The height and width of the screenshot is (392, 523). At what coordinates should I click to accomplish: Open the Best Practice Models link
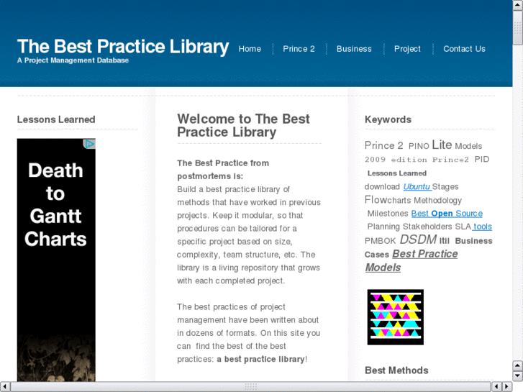[x=411, y=260]
